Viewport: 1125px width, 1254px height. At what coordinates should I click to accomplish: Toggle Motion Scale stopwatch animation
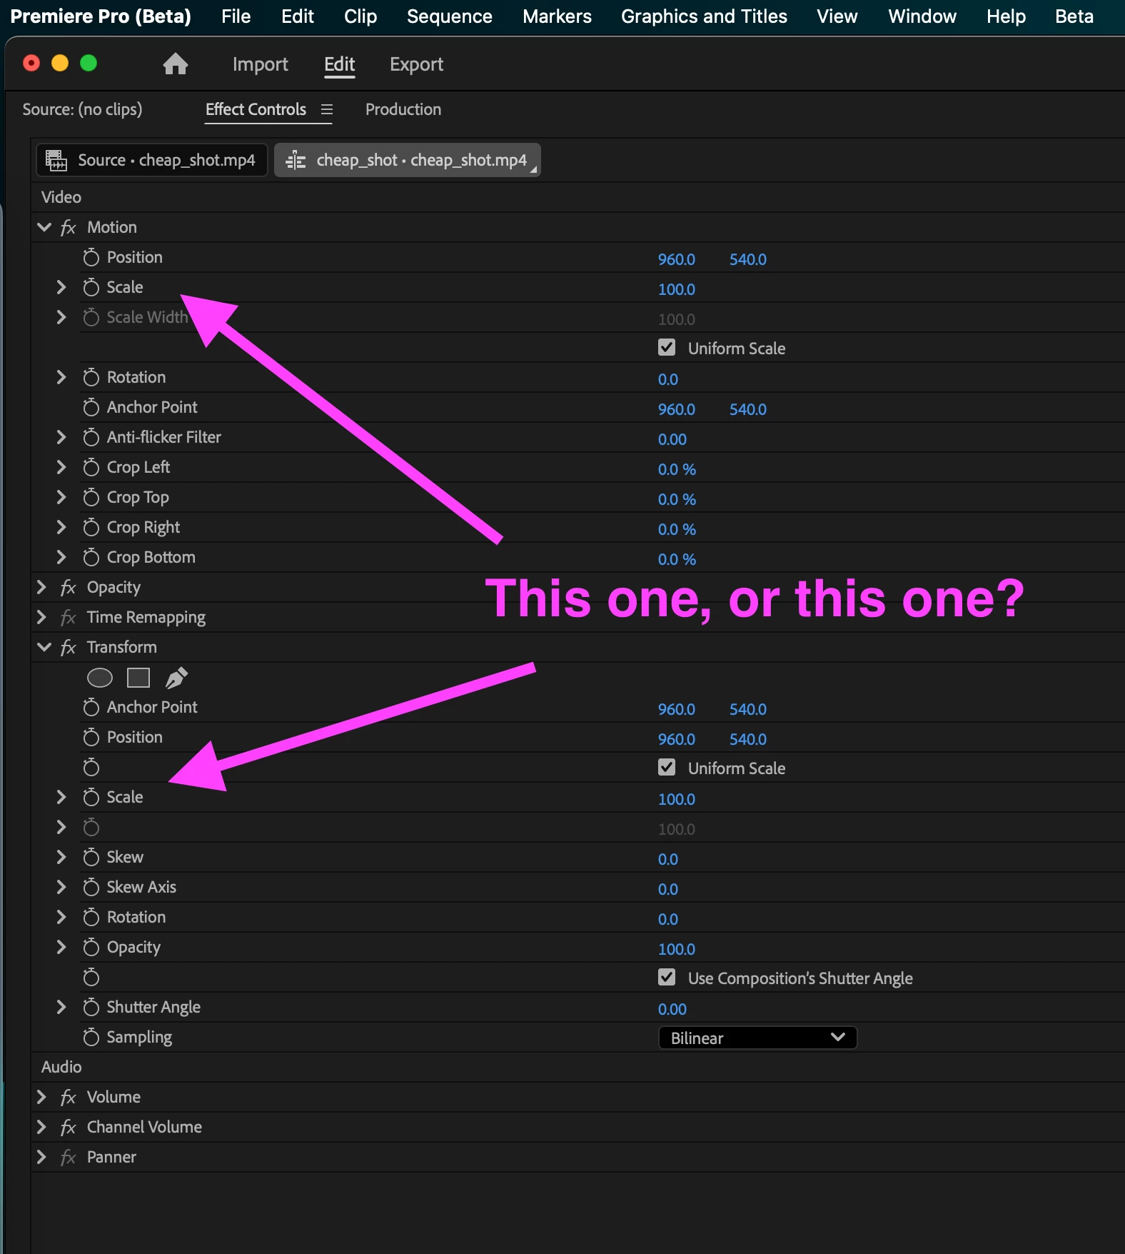point(91,287)
